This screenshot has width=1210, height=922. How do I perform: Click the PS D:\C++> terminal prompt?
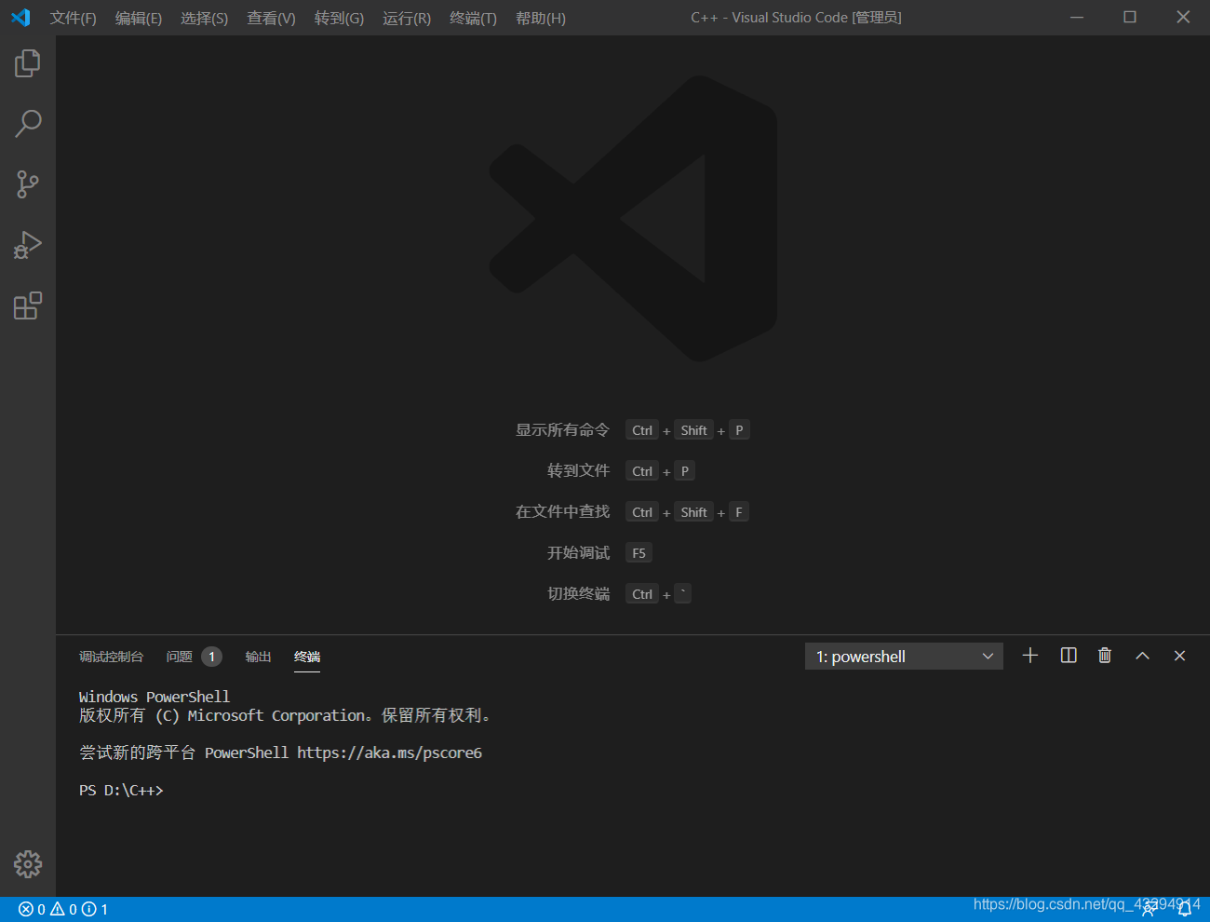pyautogui.click(x=121, y=790)
